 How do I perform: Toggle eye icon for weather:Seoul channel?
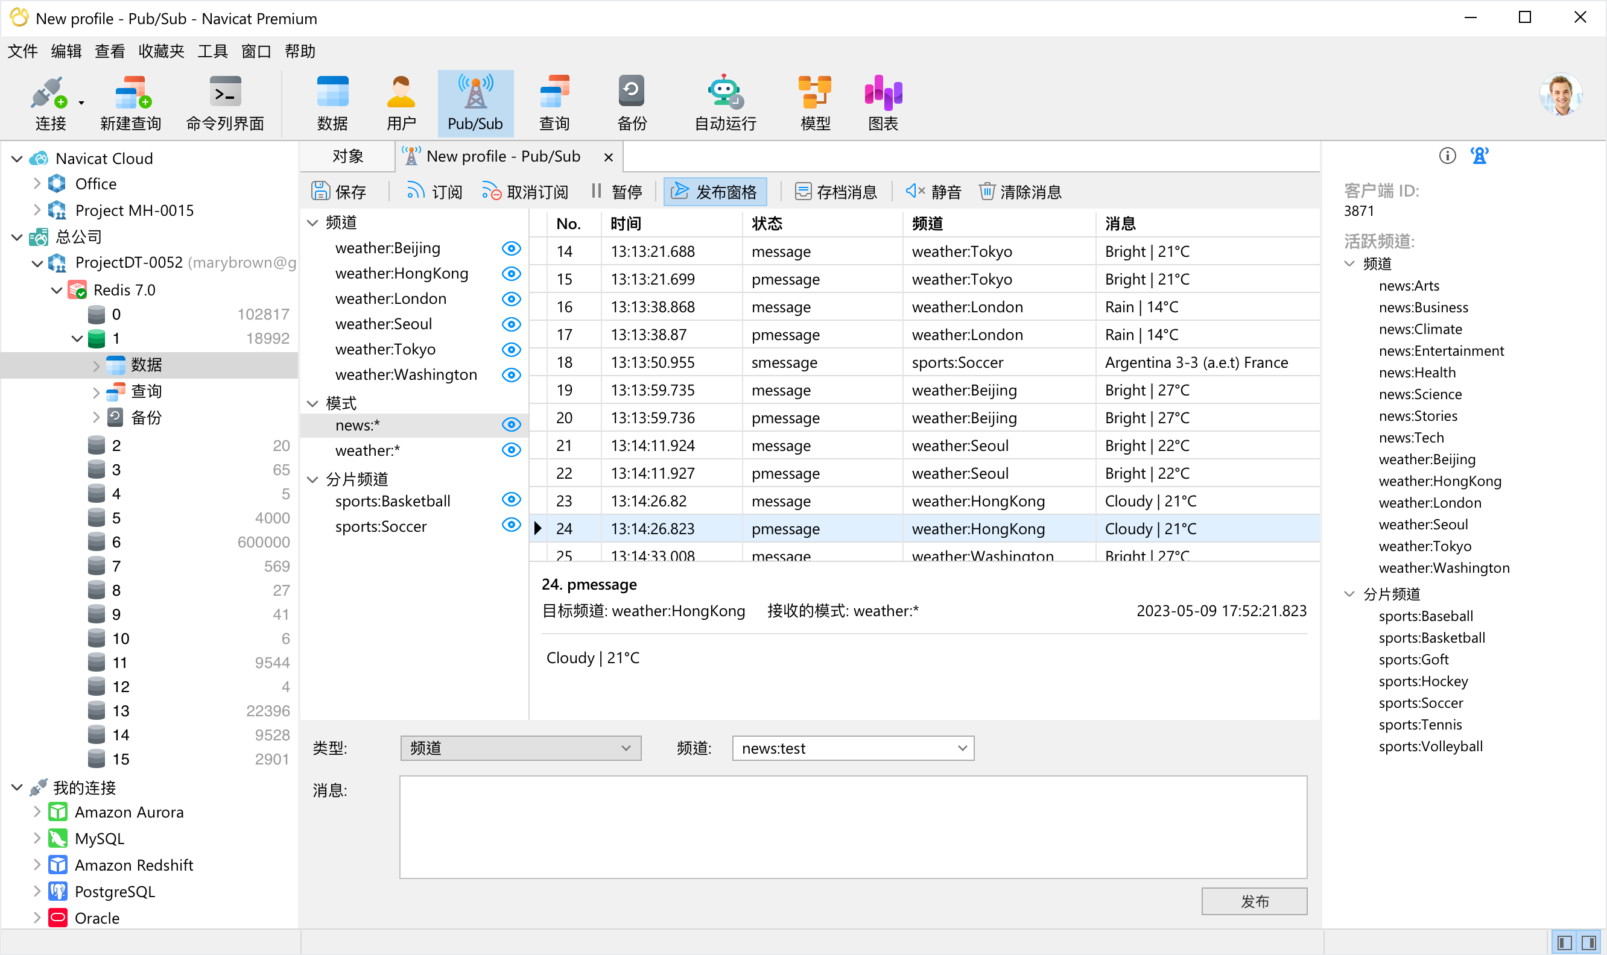(511, 324)
